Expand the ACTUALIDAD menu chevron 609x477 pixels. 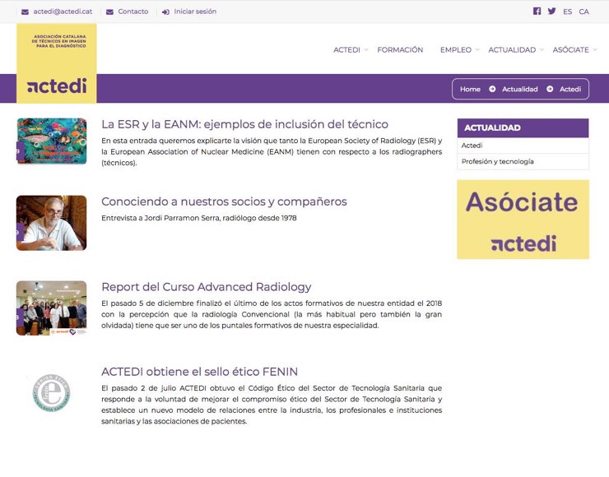click(x=542, y=49)
